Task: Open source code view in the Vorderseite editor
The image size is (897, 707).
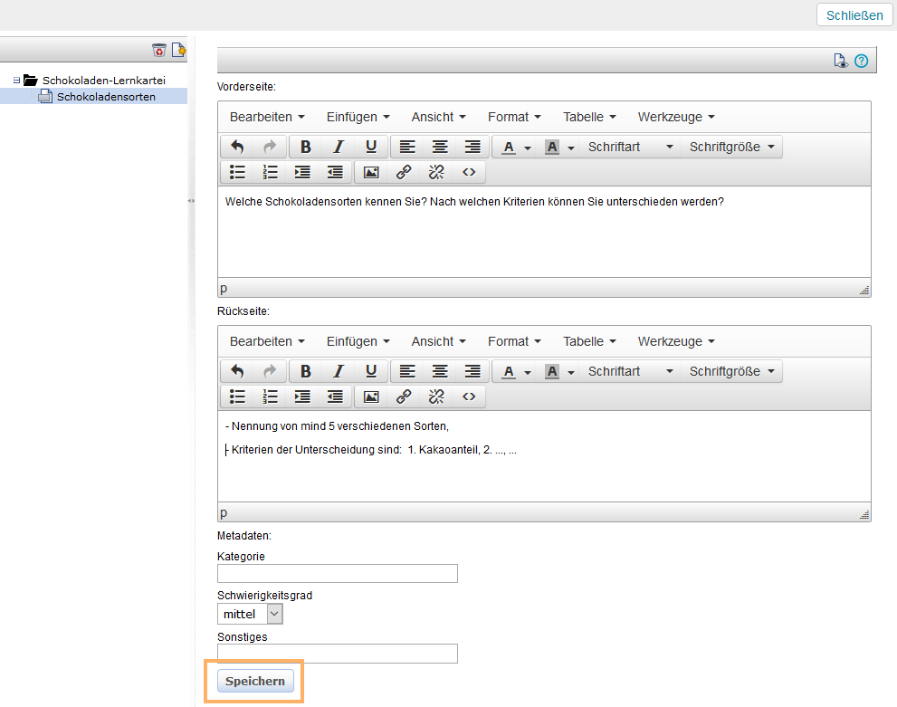Action: coord(469,171)
